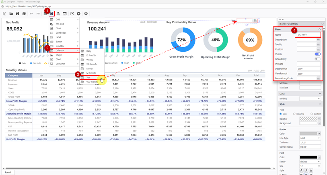
Task: Click the Controls toolbox icon in toolbar
Action: click(52, 14)
